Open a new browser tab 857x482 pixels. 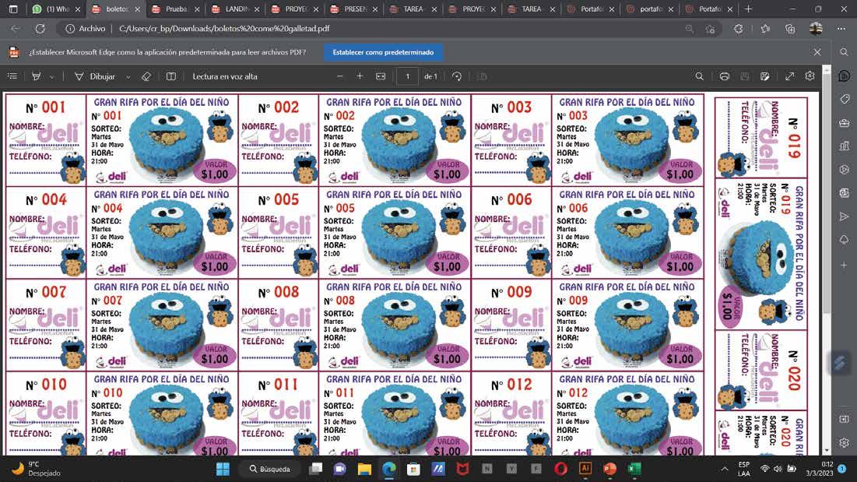[748, 9]
